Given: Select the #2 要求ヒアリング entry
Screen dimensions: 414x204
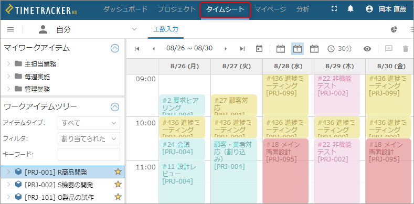Looking at the screenshot, I should pos(182,105).
